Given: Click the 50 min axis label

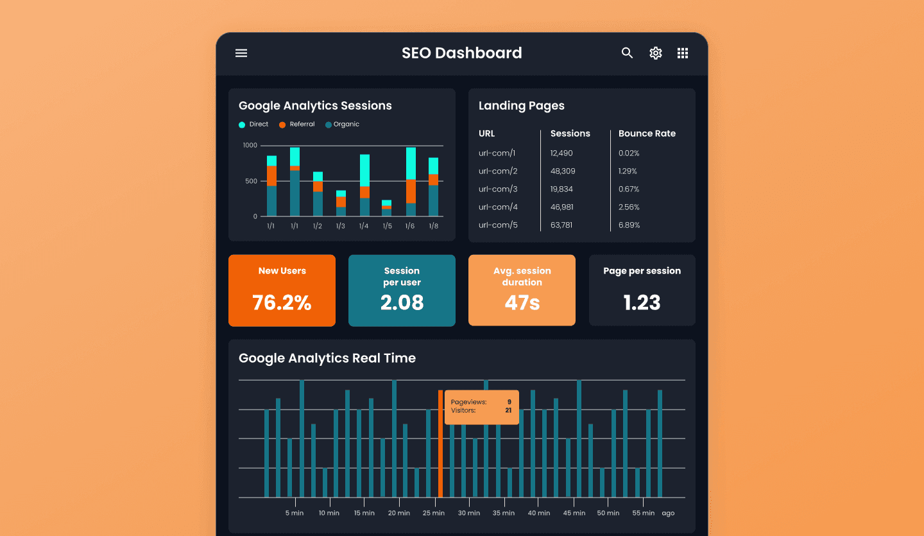Looking at the screenshot, I should tap(608, 513).
